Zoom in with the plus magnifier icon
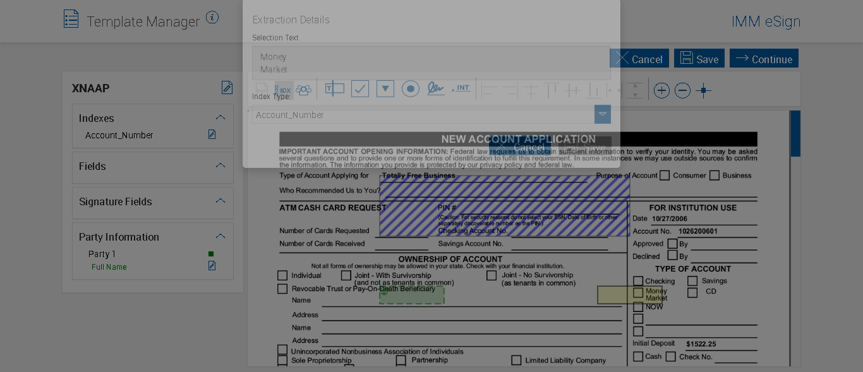The image size is (863, 372). click(661, 90)
